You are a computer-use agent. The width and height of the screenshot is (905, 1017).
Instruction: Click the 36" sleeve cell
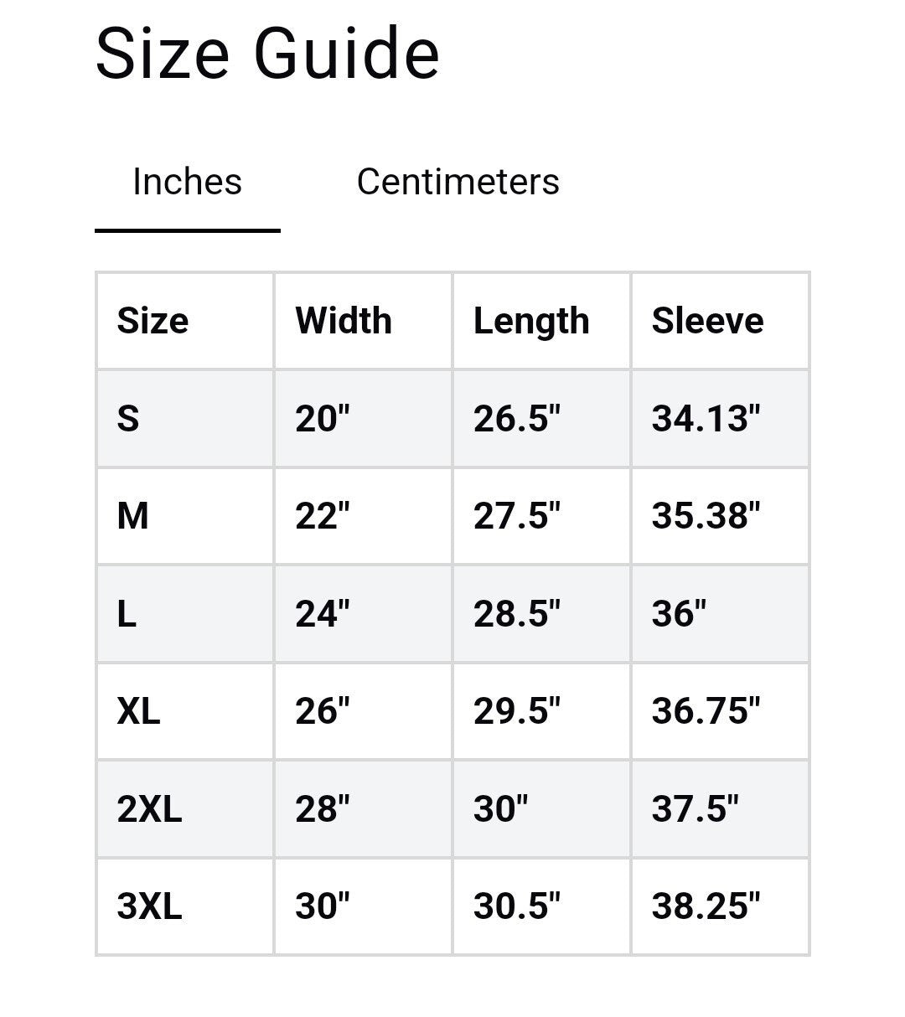click(679, 613)
